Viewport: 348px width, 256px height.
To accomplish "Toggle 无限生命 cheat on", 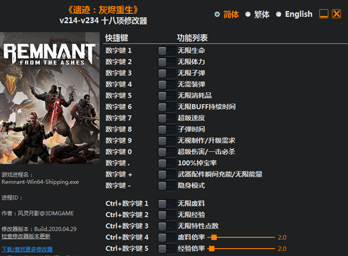I will tap(166, 51).
